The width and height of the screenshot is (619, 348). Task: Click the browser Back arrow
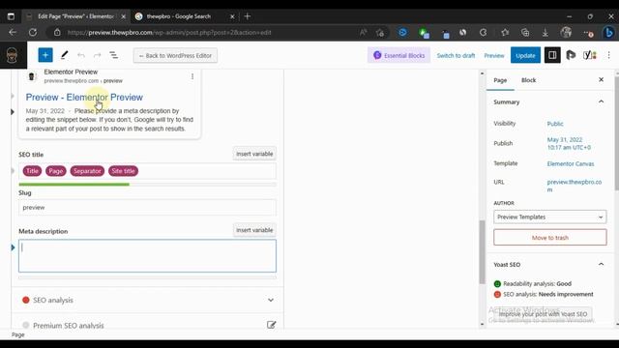(x=13, y=32)
